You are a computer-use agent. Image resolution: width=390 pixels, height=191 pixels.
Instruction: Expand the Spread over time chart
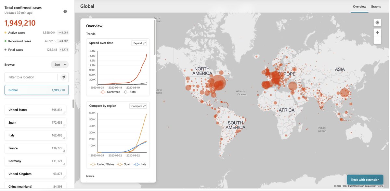point(139,43)
